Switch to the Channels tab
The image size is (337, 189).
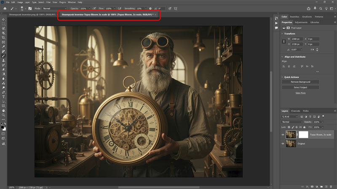click(x=295, y=111)
